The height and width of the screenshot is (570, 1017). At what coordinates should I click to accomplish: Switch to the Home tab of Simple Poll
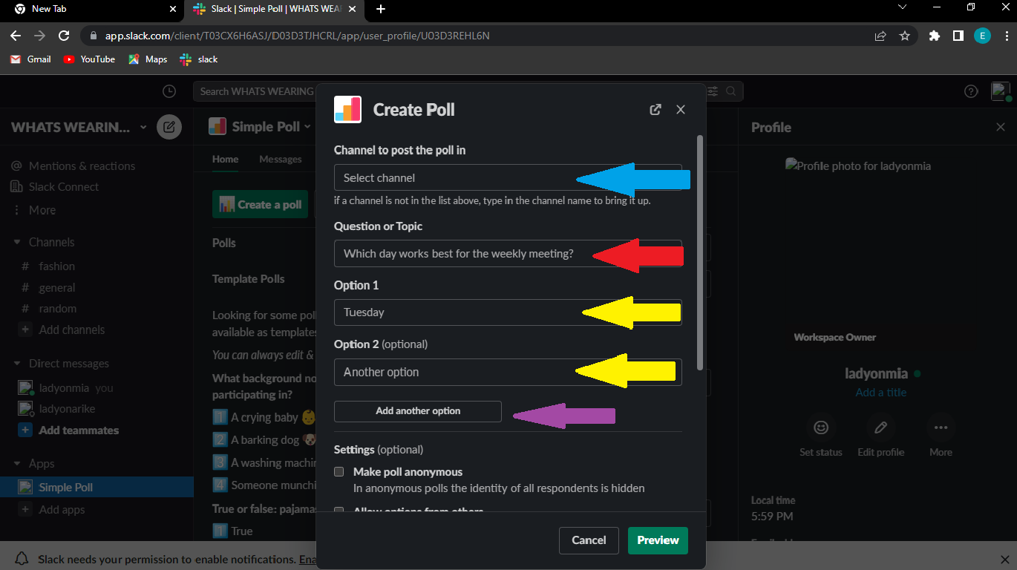tap(226, 159)
